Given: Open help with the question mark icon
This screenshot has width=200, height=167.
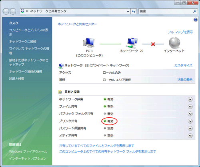Looking at the screenshot, I should 196,20.
